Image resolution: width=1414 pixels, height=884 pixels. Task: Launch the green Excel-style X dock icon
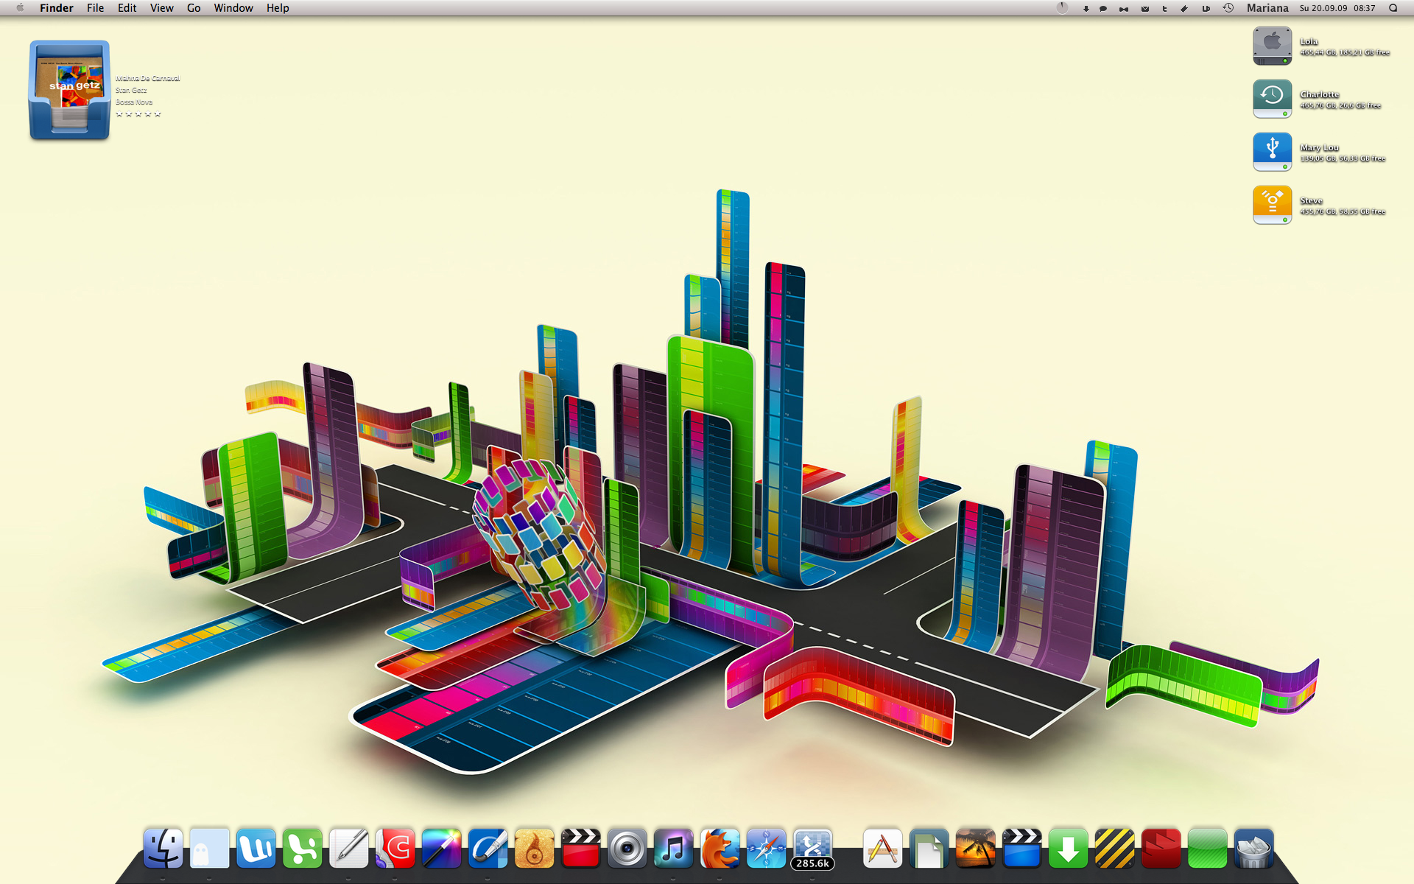(302, 849)
